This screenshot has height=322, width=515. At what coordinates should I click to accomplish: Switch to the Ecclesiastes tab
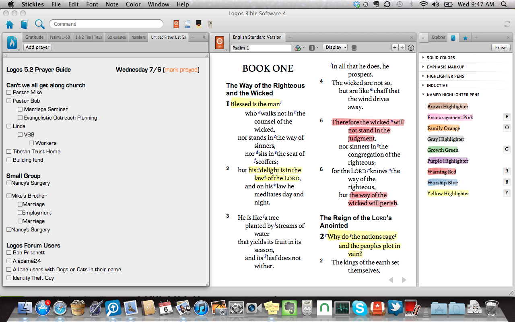[x=117, y=37]
